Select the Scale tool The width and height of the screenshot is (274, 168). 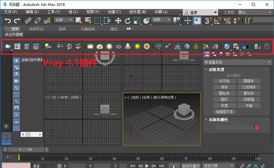click(137, 21)
